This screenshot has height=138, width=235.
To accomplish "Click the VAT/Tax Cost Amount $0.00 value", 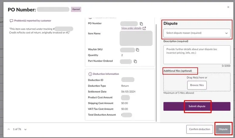I will [124, 109].
